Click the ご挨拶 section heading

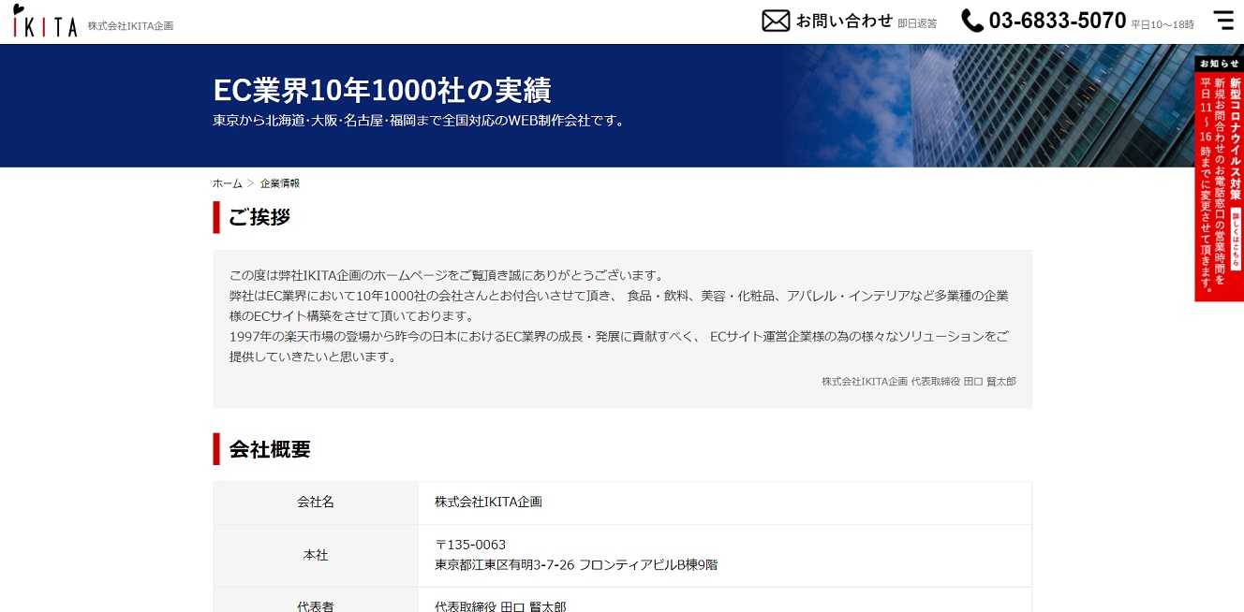tap(259, 217)
